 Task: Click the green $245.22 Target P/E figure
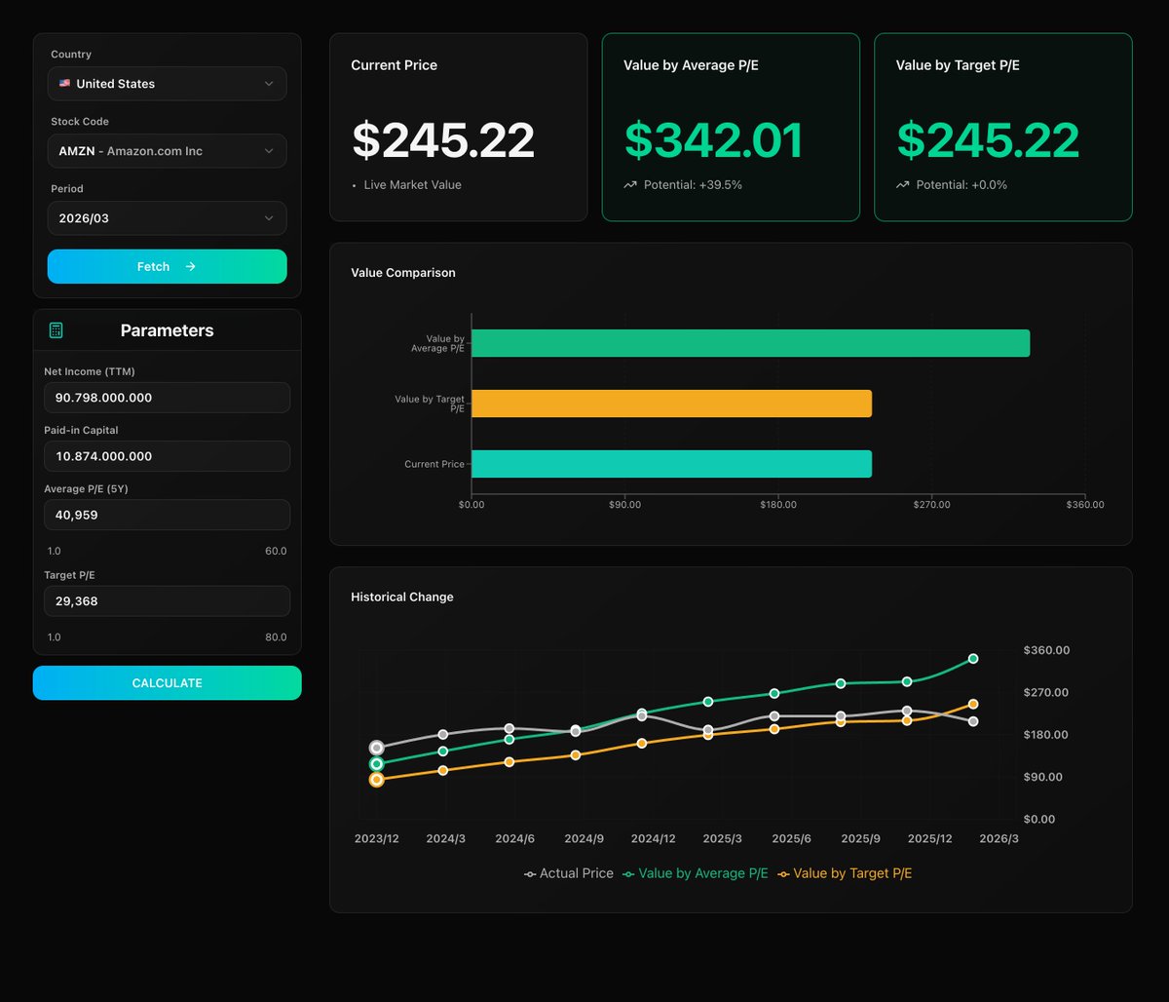tap(988, 140)
